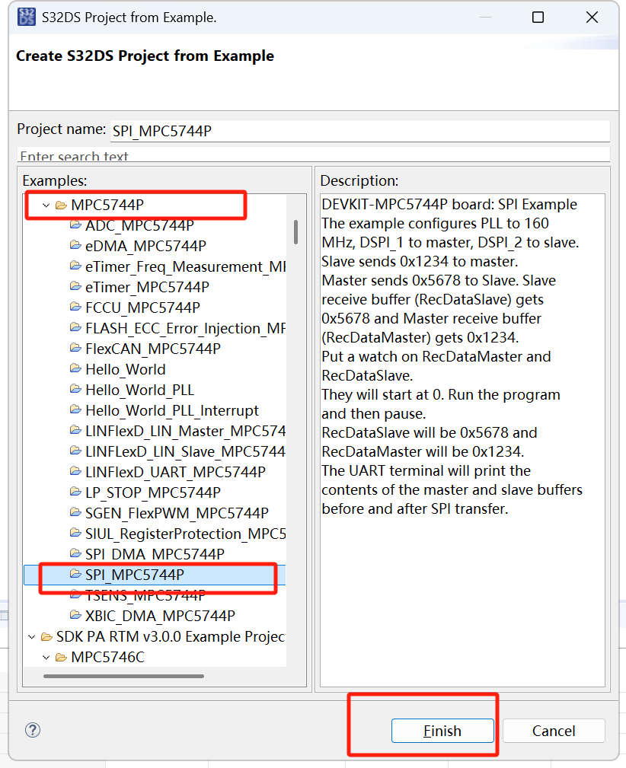626x768 pixels.
Task: Click the Project name input field
Action: pos(359,131)
